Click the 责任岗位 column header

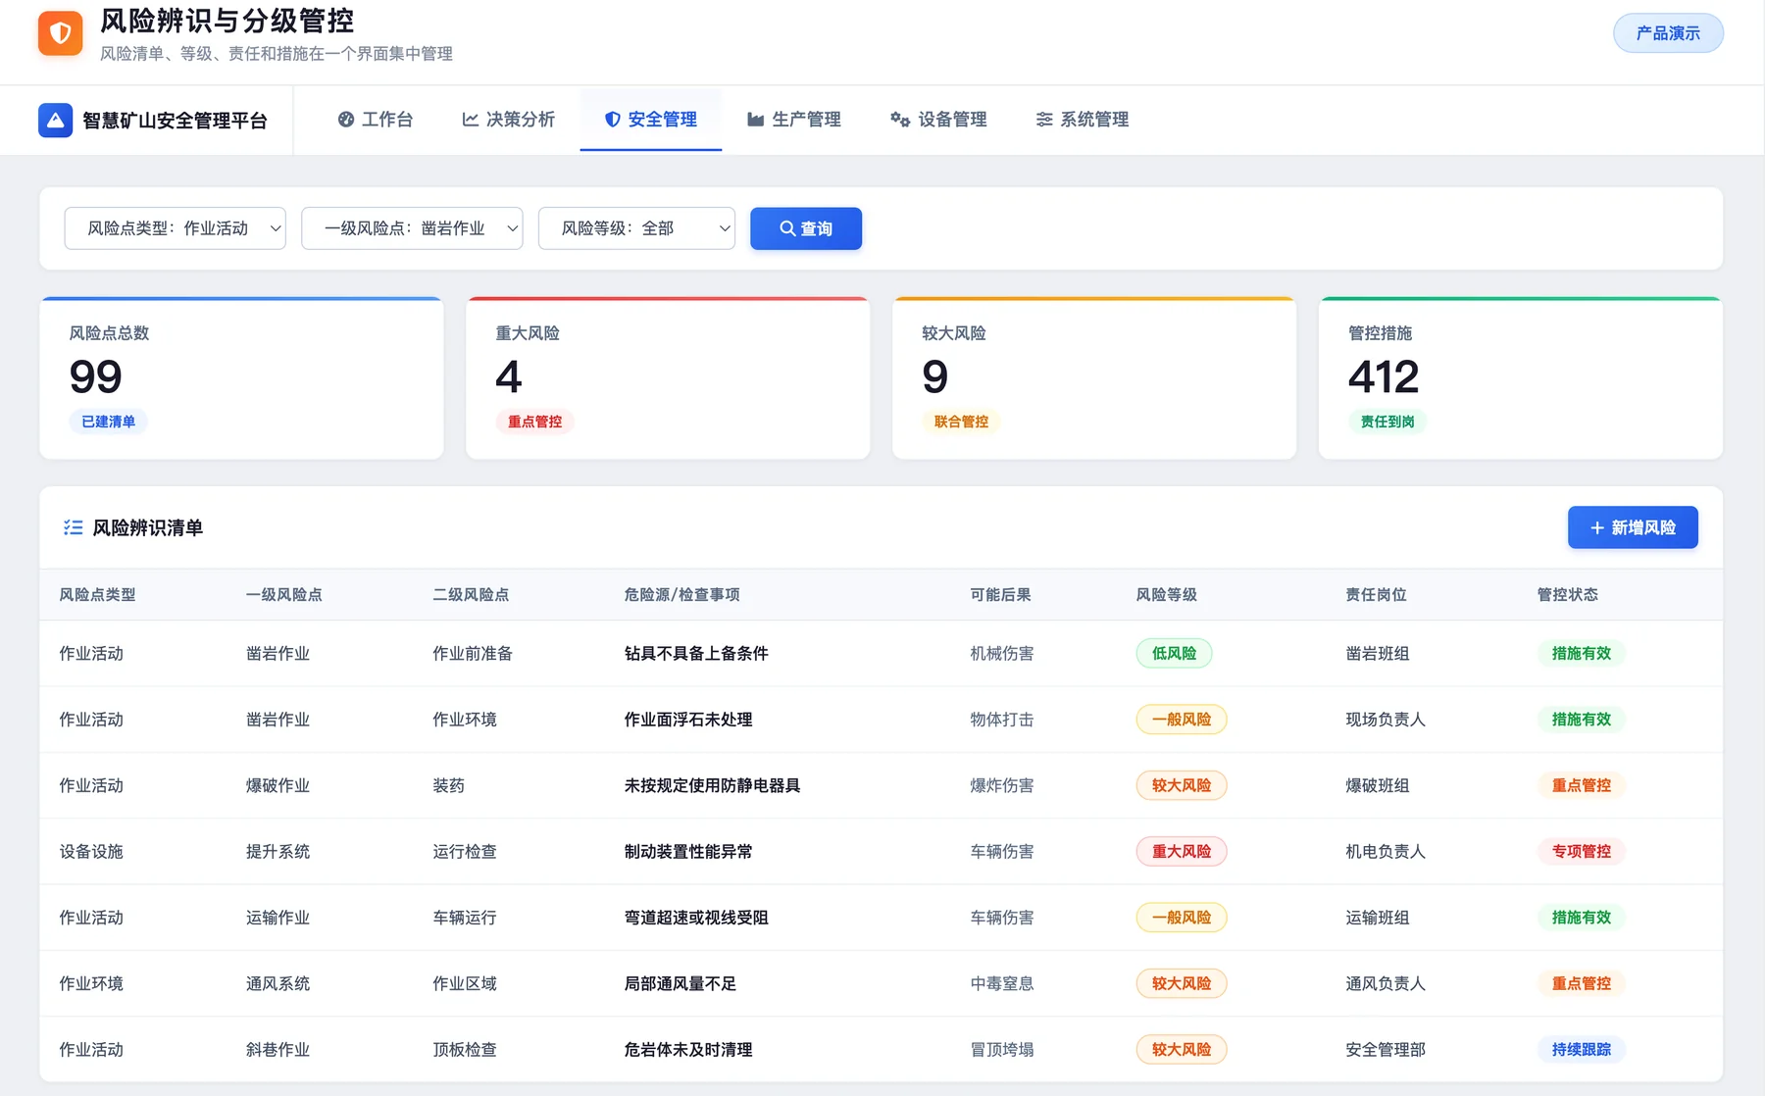pyautogui.click(x=1377, y=595)
